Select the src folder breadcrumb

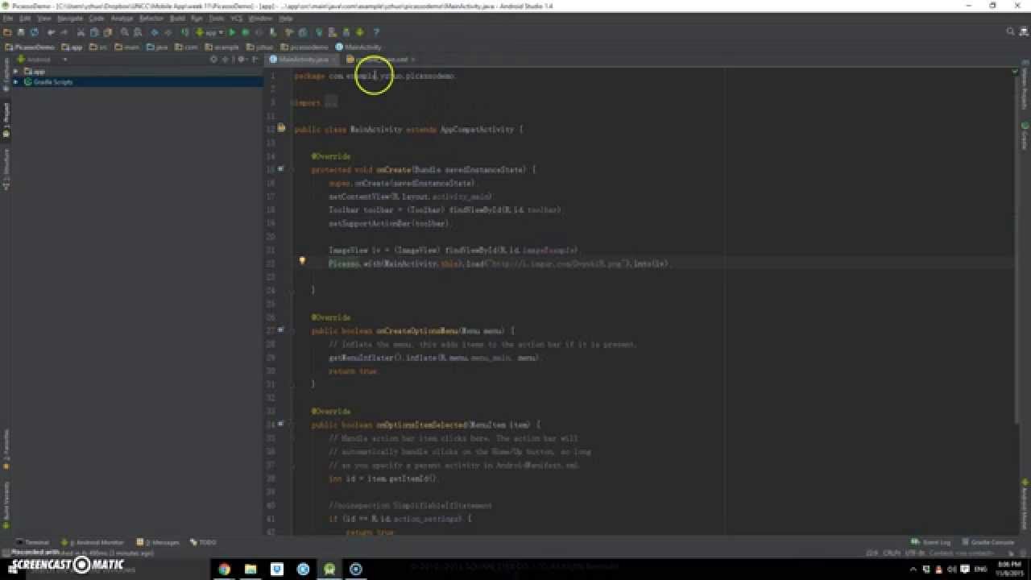tap(98, 47)
